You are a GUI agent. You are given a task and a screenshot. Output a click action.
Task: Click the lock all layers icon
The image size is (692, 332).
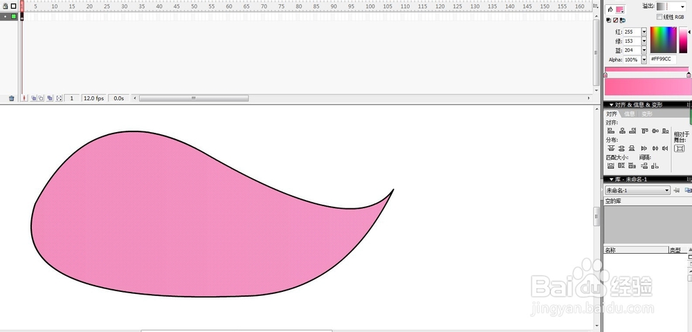coord(6,6)
